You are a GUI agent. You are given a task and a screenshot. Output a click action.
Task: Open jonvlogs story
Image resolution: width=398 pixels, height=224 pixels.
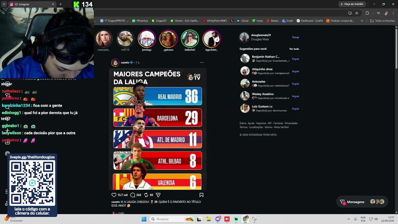[x=147, y=38]
